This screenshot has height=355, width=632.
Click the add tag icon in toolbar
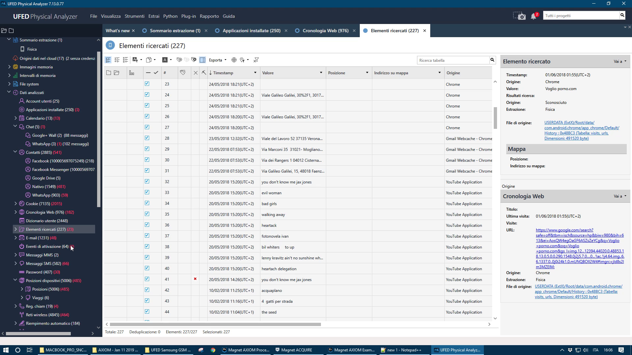[179, 60]
